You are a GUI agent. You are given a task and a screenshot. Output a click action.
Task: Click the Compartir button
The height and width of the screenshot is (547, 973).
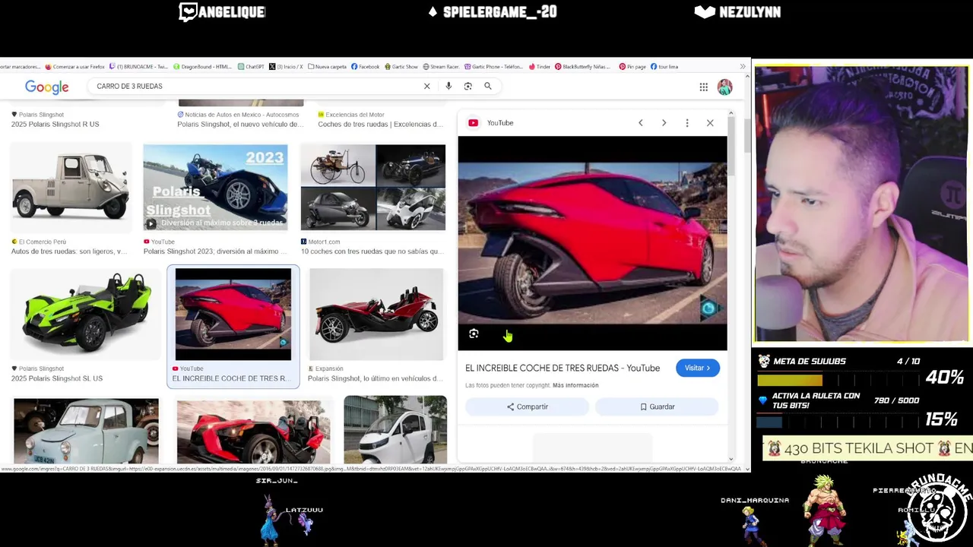pos(527,406)
